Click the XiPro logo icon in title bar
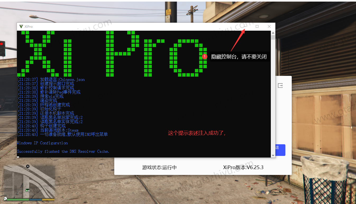 21,26
